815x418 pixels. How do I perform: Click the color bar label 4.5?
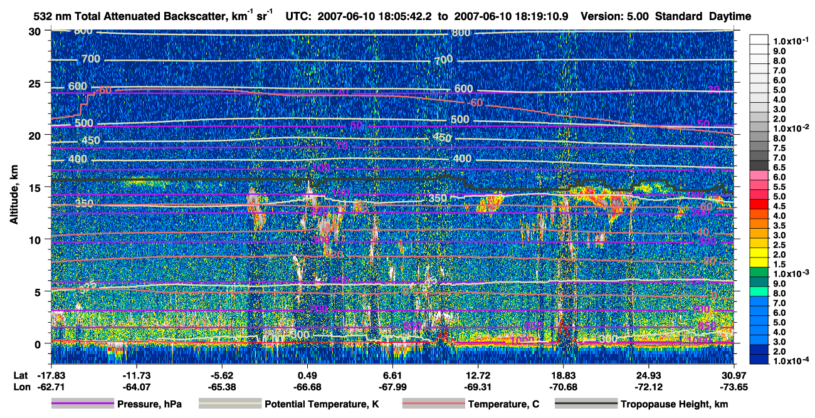click(779, 206)
